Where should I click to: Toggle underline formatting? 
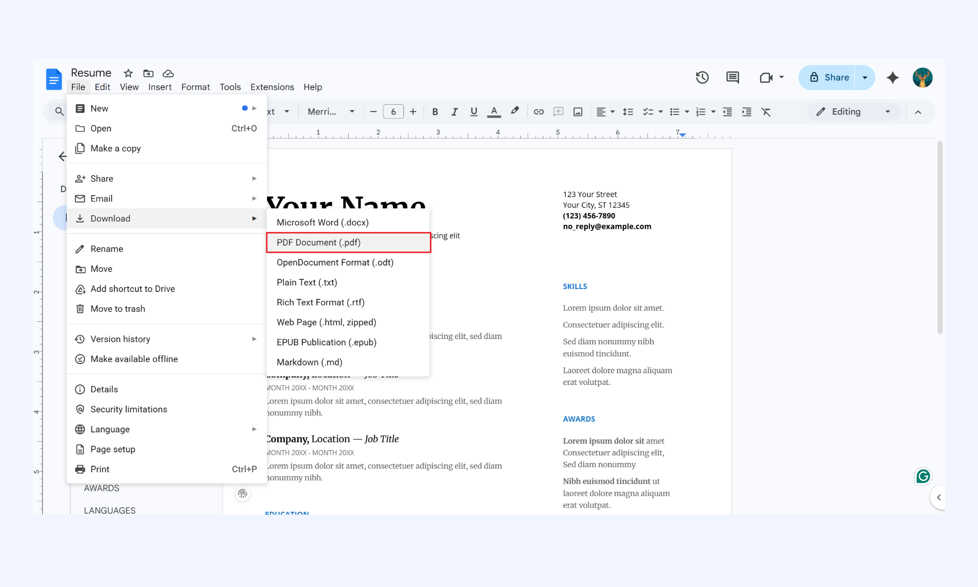pyautogui.click(x=474, y=112)
